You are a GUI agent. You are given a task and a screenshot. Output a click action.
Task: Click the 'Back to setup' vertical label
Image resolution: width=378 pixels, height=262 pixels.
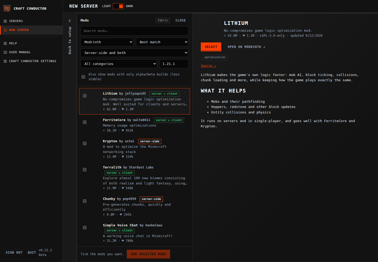[x=70, y=40]
